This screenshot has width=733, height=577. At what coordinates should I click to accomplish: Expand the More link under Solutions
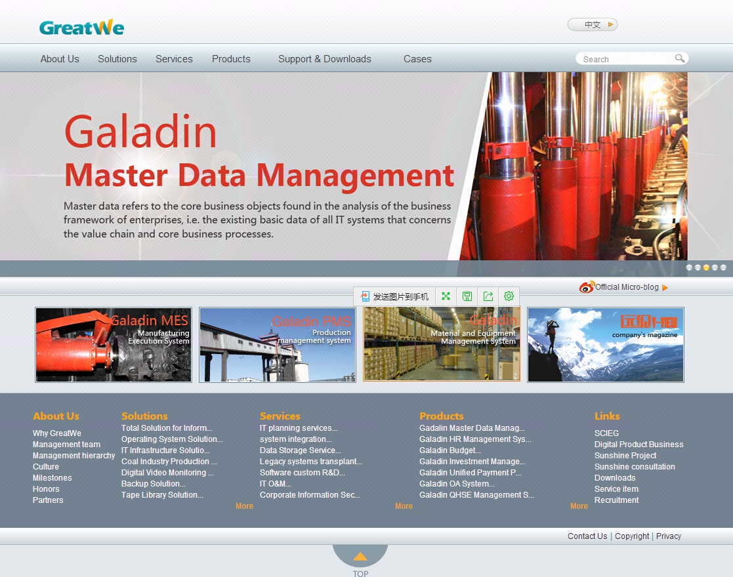click(x=244, y=506)
